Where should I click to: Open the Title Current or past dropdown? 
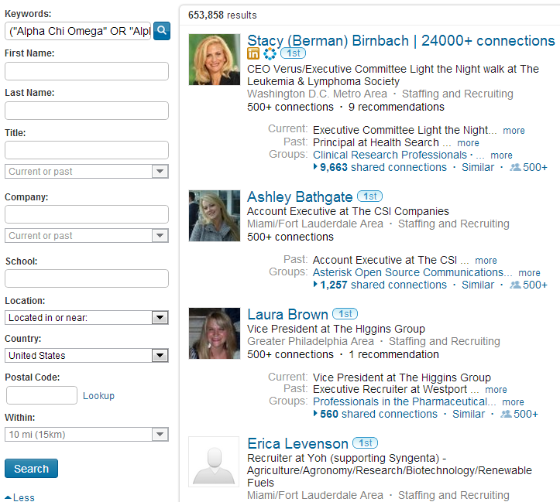pos(87,172)
